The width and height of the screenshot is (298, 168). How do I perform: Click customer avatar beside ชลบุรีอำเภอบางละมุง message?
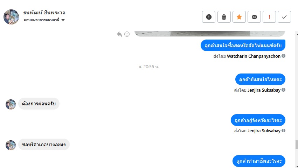pyautogui.click(x=11, y=145)
